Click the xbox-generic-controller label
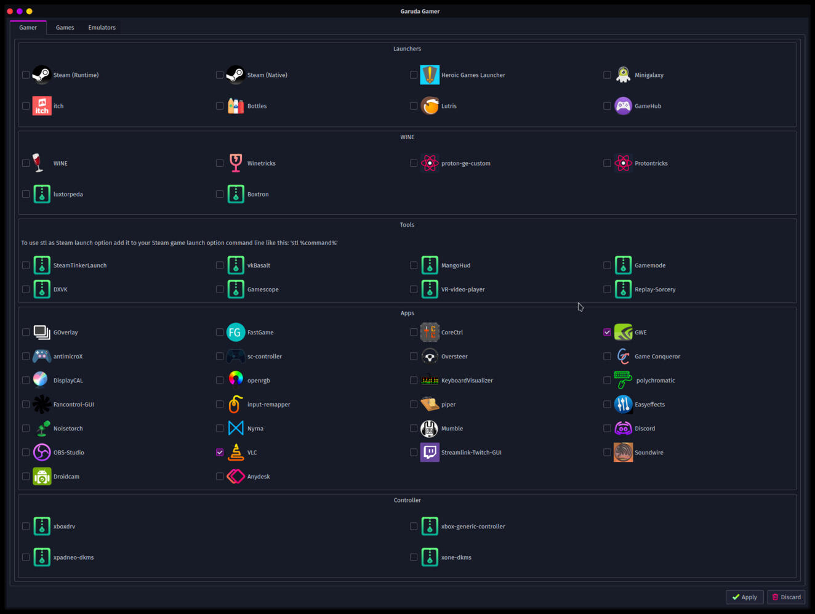 (473, 527)
